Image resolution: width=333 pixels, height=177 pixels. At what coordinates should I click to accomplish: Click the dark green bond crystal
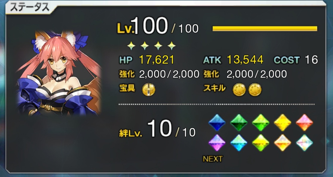[x=239, y=123]
